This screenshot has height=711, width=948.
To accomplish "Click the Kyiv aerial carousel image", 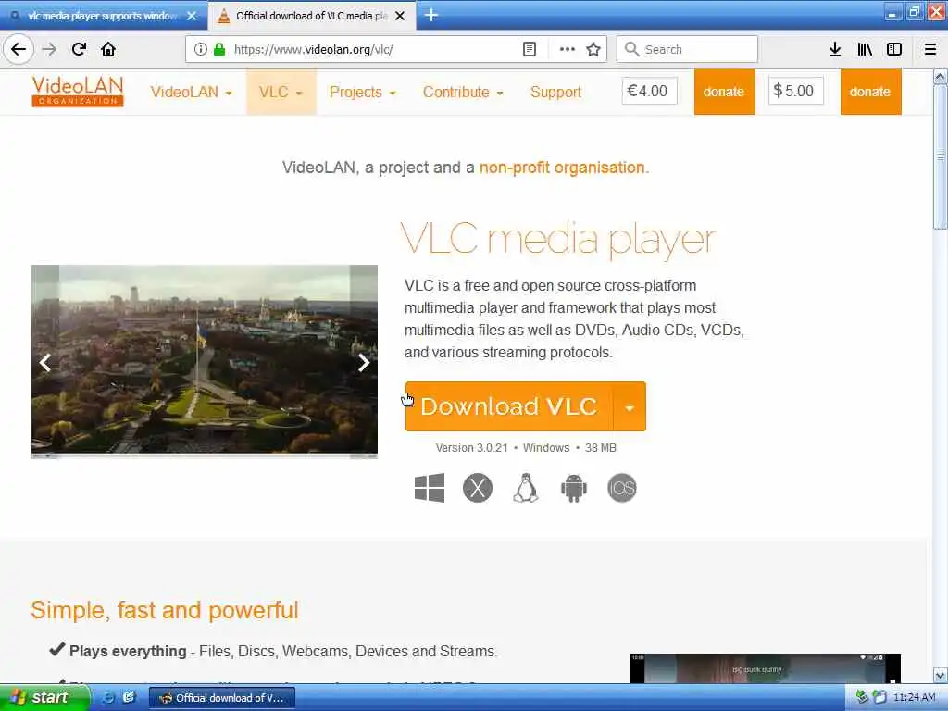I will click(x=205, y=362).
